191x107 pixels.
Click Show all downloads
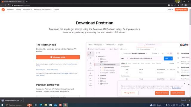(184, 100)
